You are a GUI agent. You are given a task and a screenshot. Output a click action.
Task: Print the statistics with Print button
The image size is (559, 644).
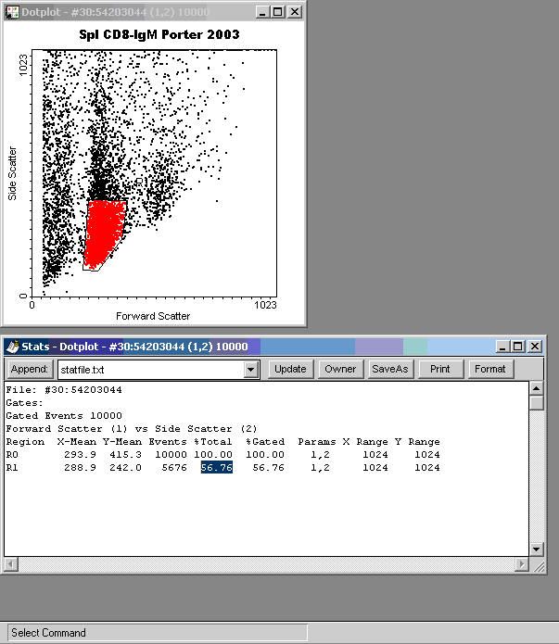tap(440, 369)
